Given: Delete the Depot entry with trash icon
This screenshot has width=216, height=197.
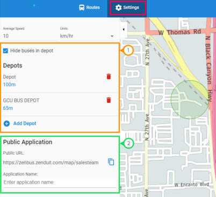Looking at the screenshot, I should point(109,76).
